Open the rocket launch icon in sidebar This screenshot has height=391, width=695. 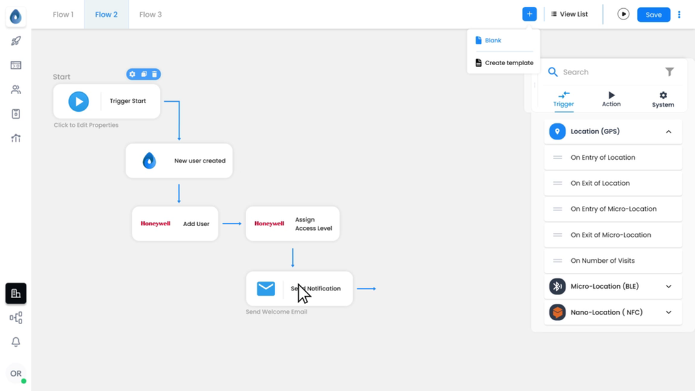tap(16, 41)
